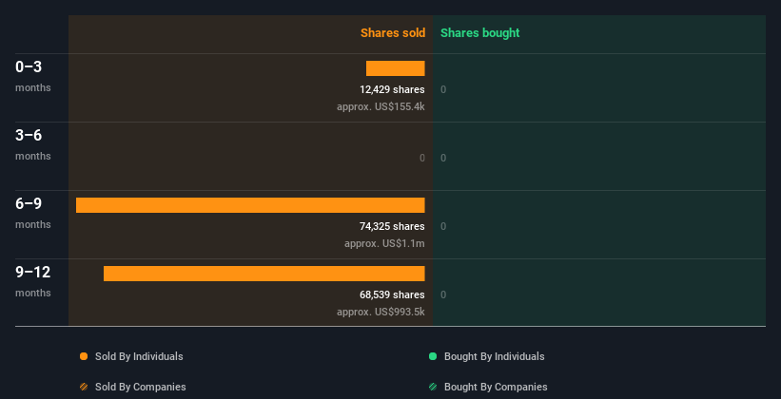Image resolution: width=781 pixels, height=399 pixels.
Task: Click the 9–12 months row label
Action: [33, 273]
